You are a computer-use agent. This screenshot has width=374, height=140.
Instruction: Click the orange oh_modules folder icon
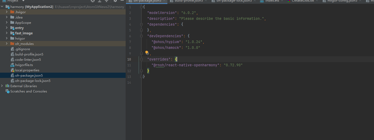12,44
